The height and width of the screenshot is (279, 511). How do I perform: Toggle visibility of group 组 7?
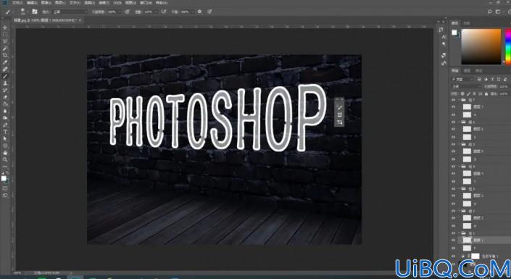(453, 100)
